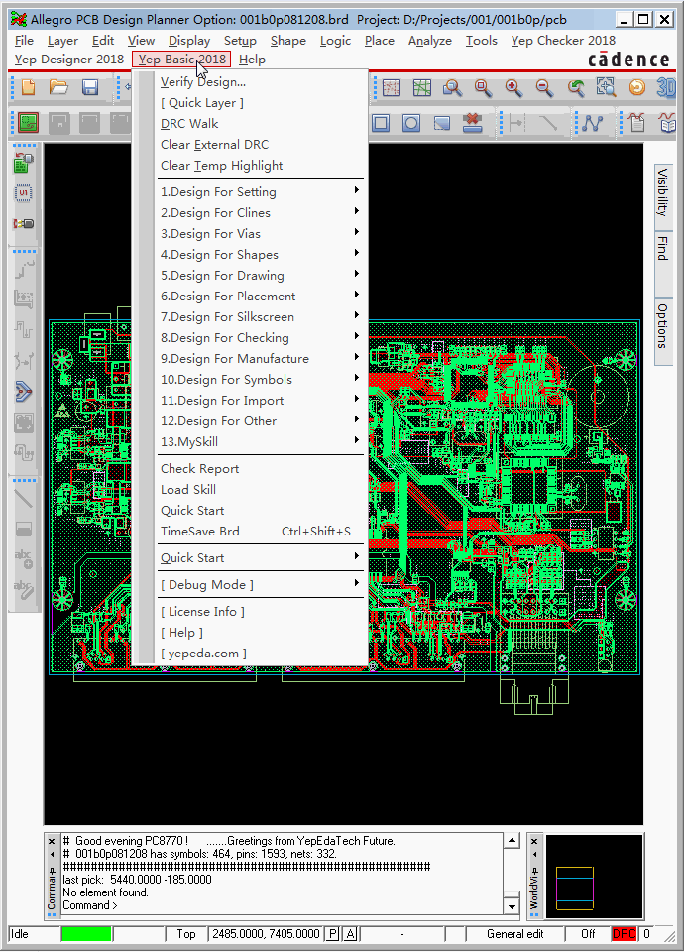The image size is (684, 952).
Task: Select the Shape Add Circle icon
Action: 410,123
